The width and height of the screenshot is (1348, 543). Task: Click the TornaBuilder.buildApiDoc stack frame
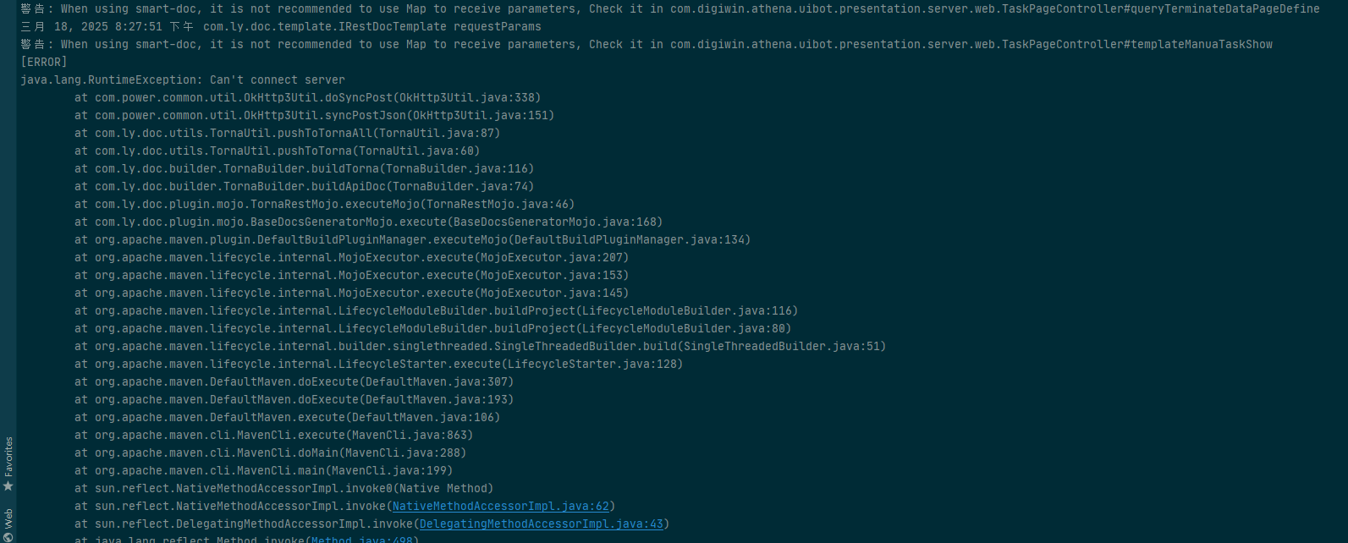point(304,186)
